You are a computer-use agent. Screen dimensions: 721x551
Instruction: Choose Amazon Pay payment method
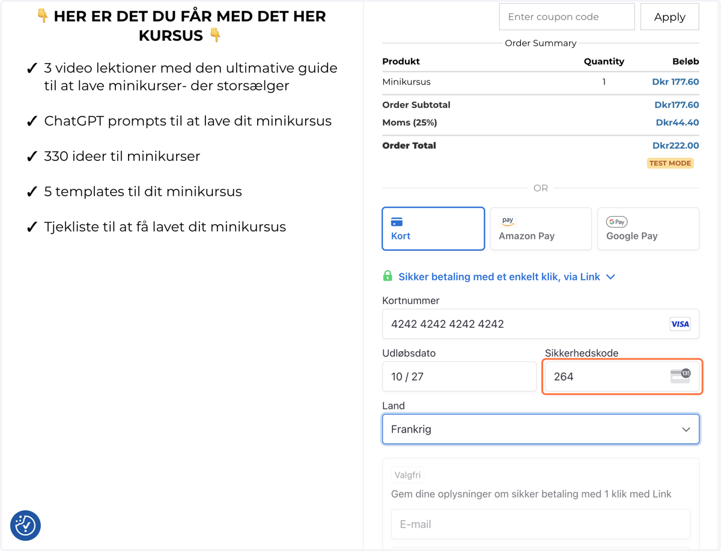coord(541,229)
